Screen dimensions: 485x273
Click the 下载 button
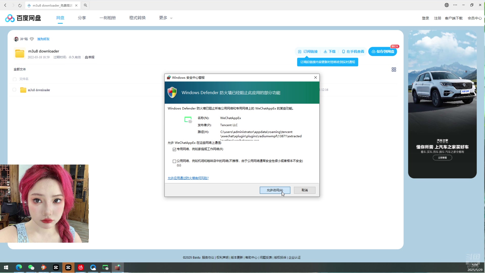tap(330, 52)
